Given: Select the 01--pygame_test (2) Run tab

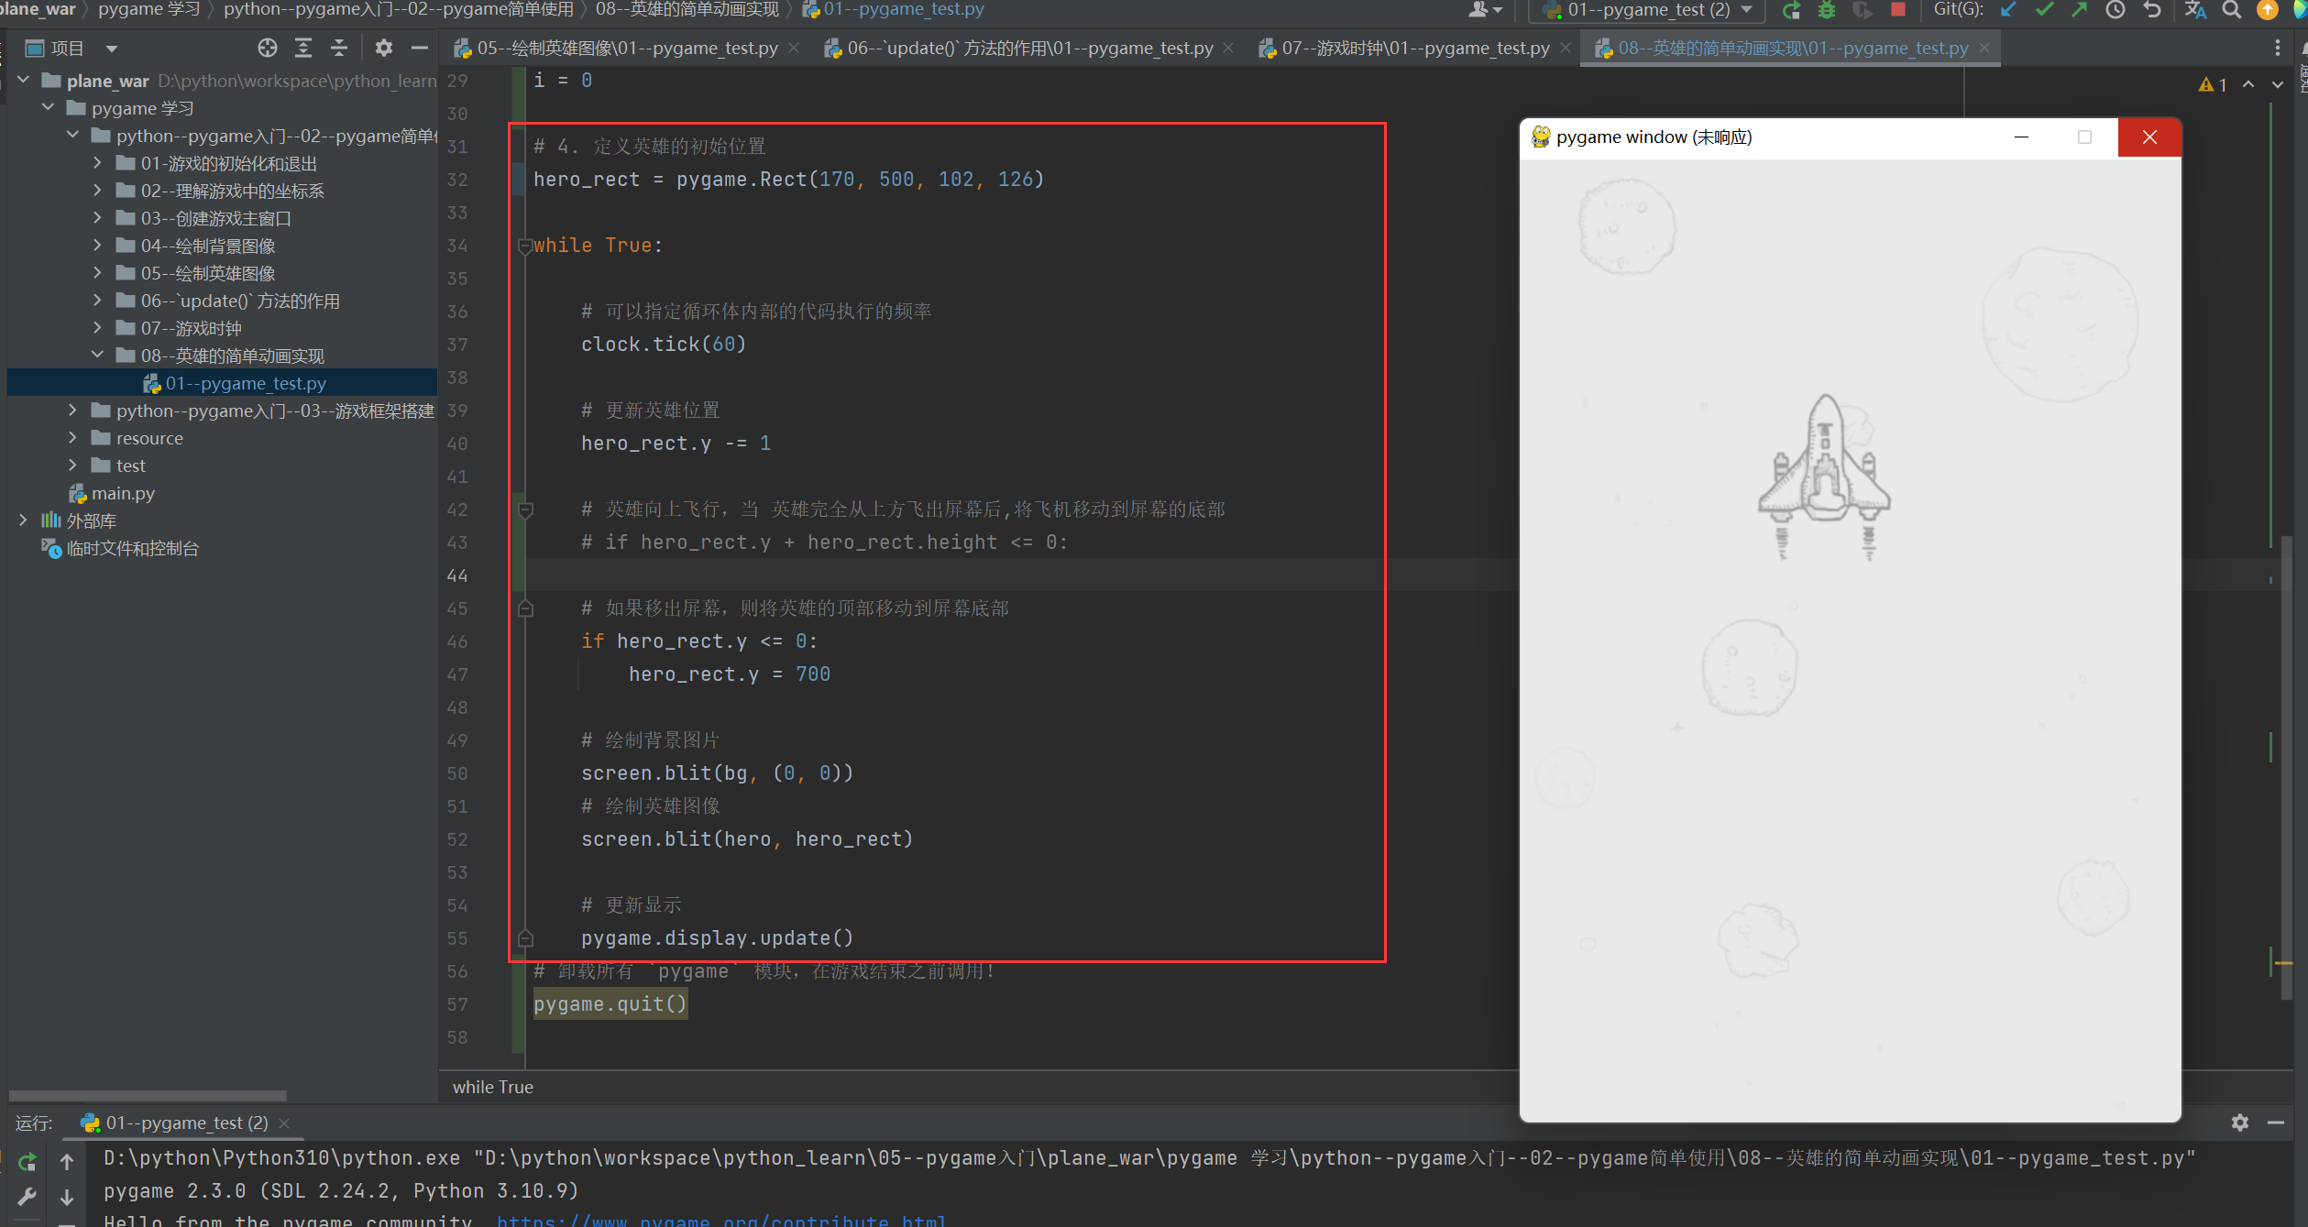Looking at the screenshot, I should (186, 1123).
